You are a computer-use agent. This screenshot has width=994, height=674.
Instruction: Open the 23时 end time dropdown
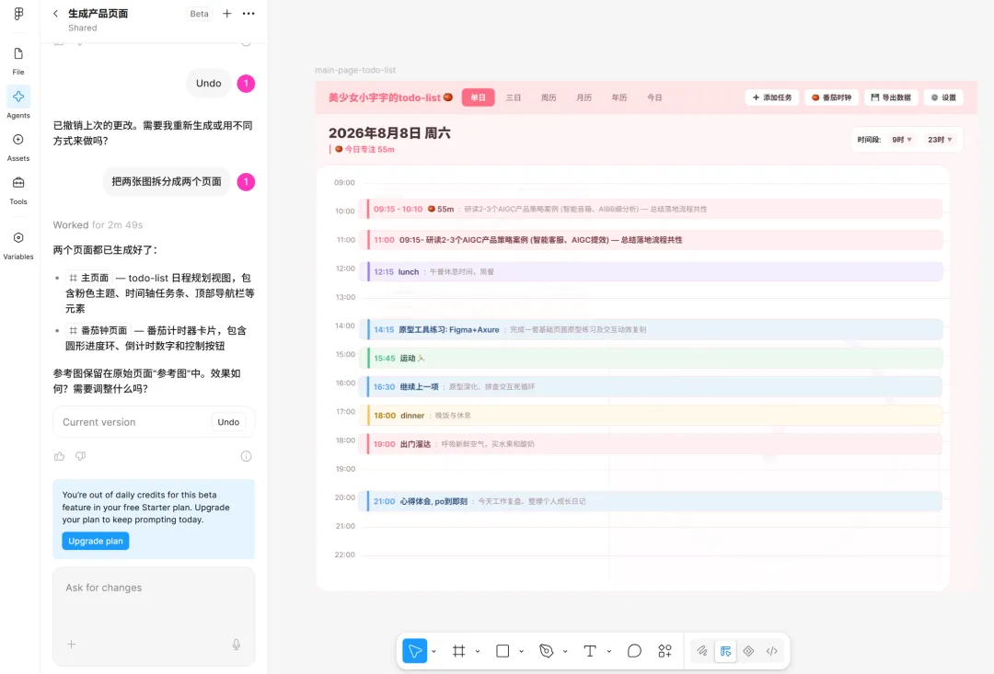coord(940,140)
